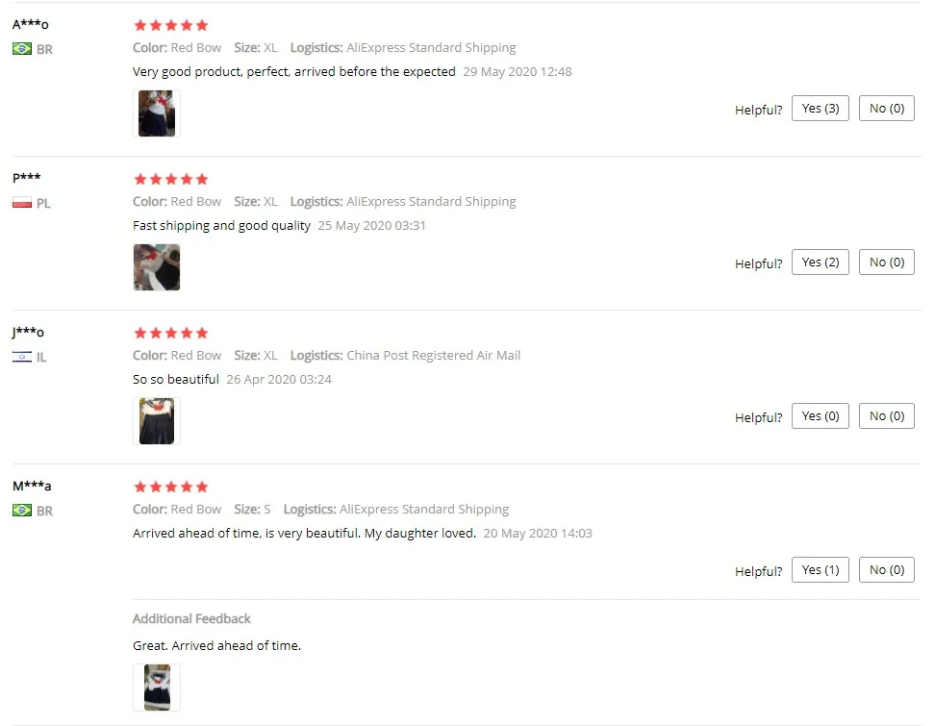
Task: Click No (0) on P*** review
Action: 887,262
